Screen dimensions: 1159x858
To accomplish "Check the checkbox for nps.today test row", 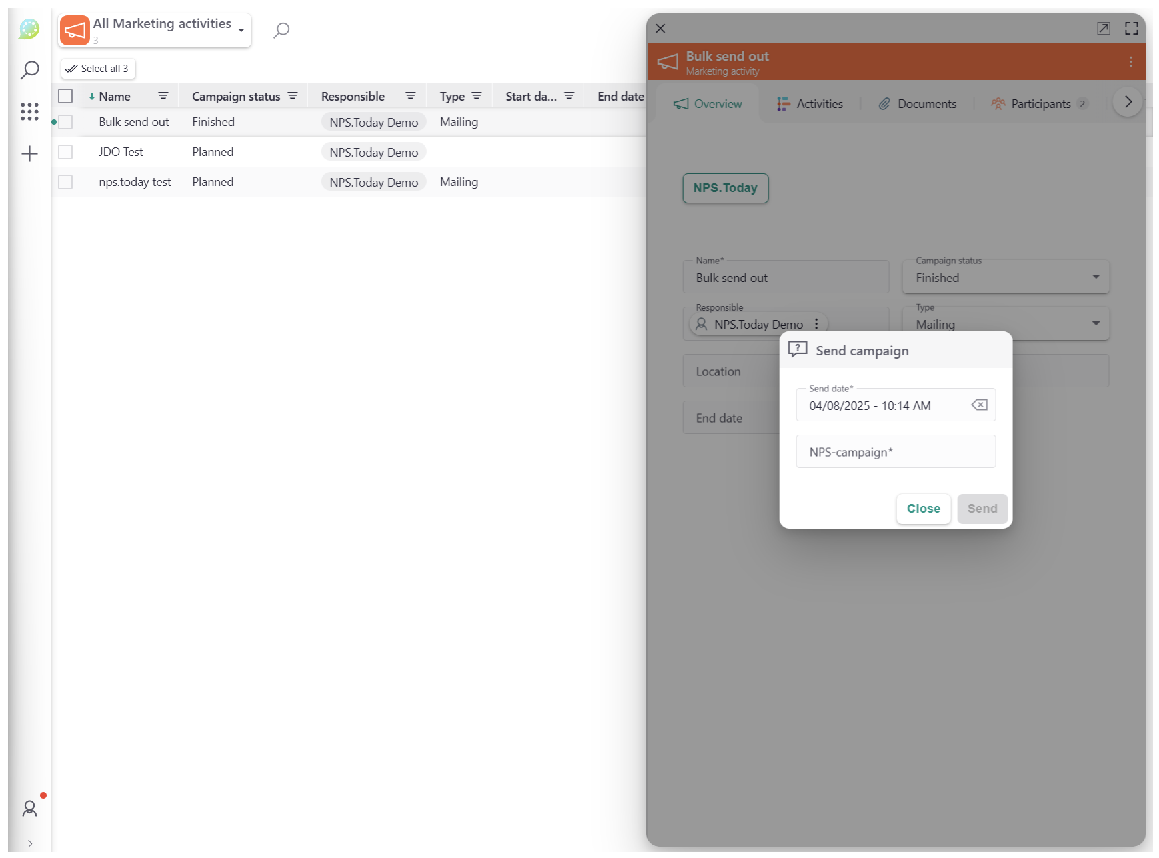I will click(x=65, y=181).
